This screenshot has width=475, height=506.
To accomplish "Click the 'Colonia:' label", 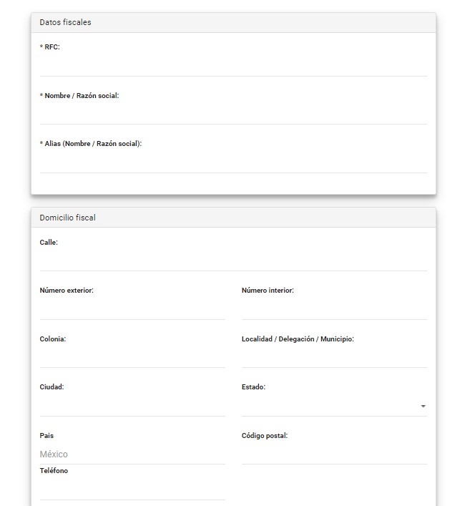I will click(52, 339).
